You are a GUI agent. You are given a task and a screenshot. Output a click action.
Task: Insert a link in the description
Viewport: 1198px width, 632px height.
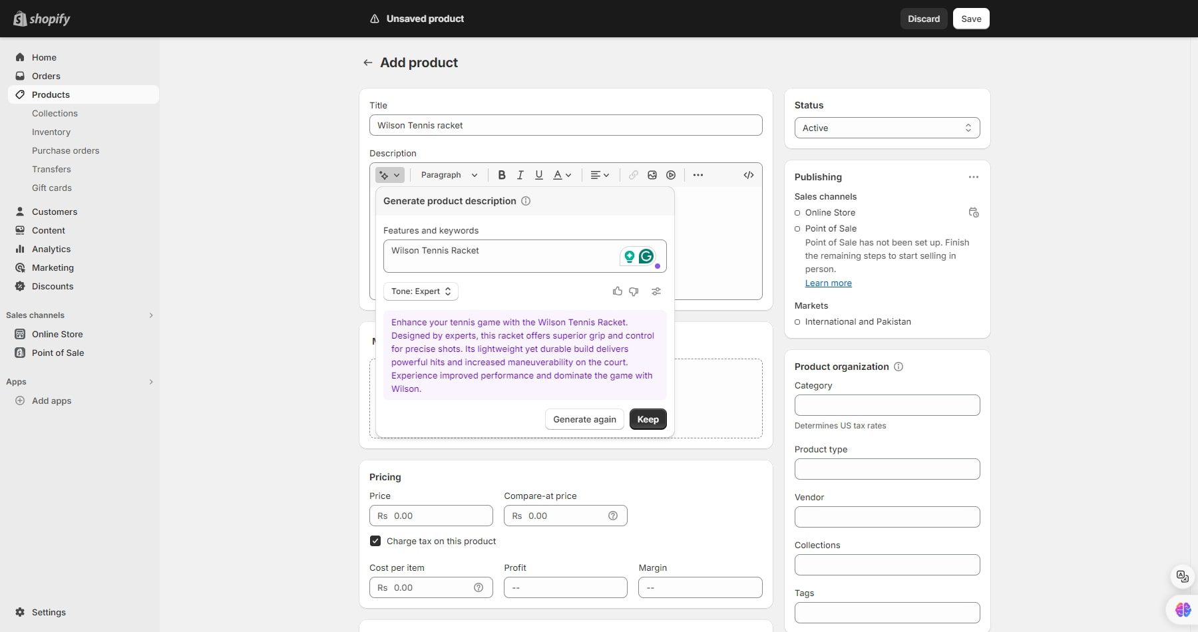tap(632, 175)
